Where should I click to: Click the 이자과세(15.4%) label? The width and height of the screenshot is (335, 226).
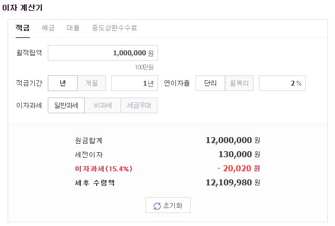click(x=103, y=169)
